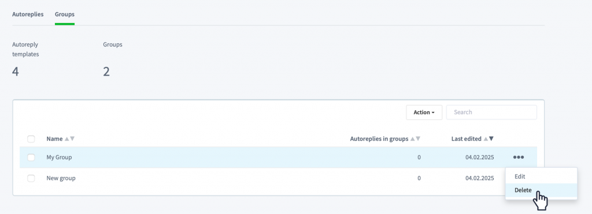
Task: Focus the Search input field
Action: click(x=491, y=112)
